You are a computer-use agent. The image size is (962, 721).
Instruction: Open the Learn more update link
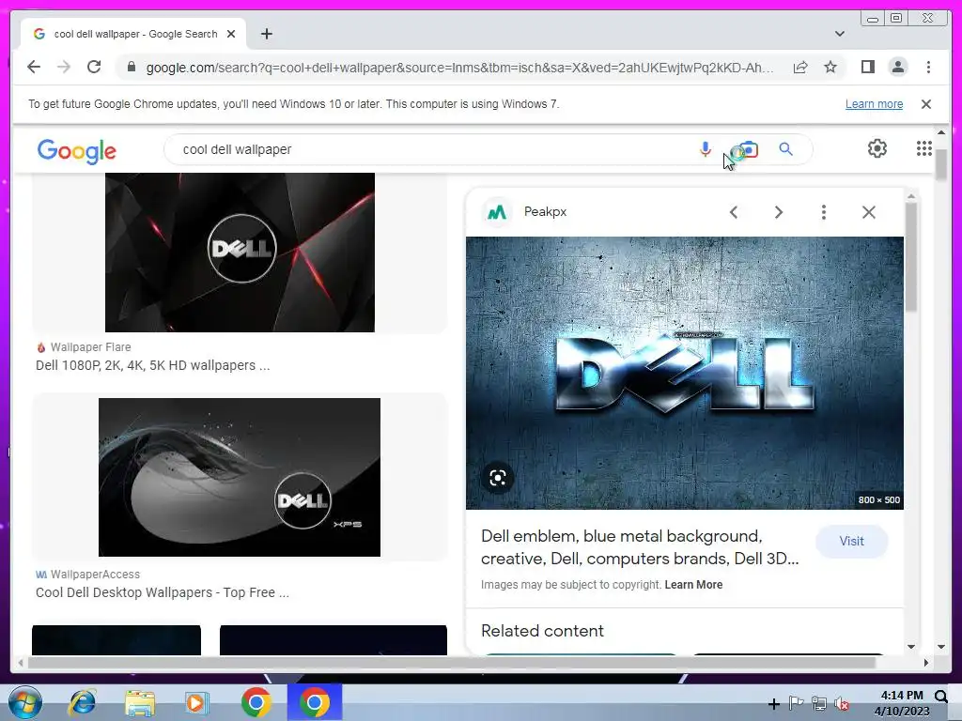click(x=875, y=104)
